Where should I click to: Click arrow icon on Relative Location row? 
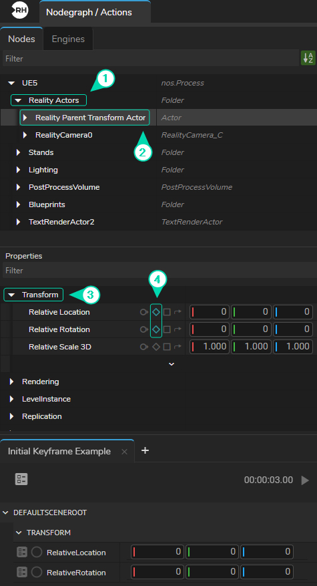click(178, 312)
